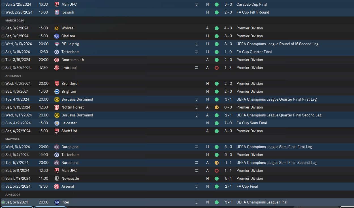Collapse the MARCH 2024 month header
The height and width of the screenshot is (208, 354).
pos(14,20)
